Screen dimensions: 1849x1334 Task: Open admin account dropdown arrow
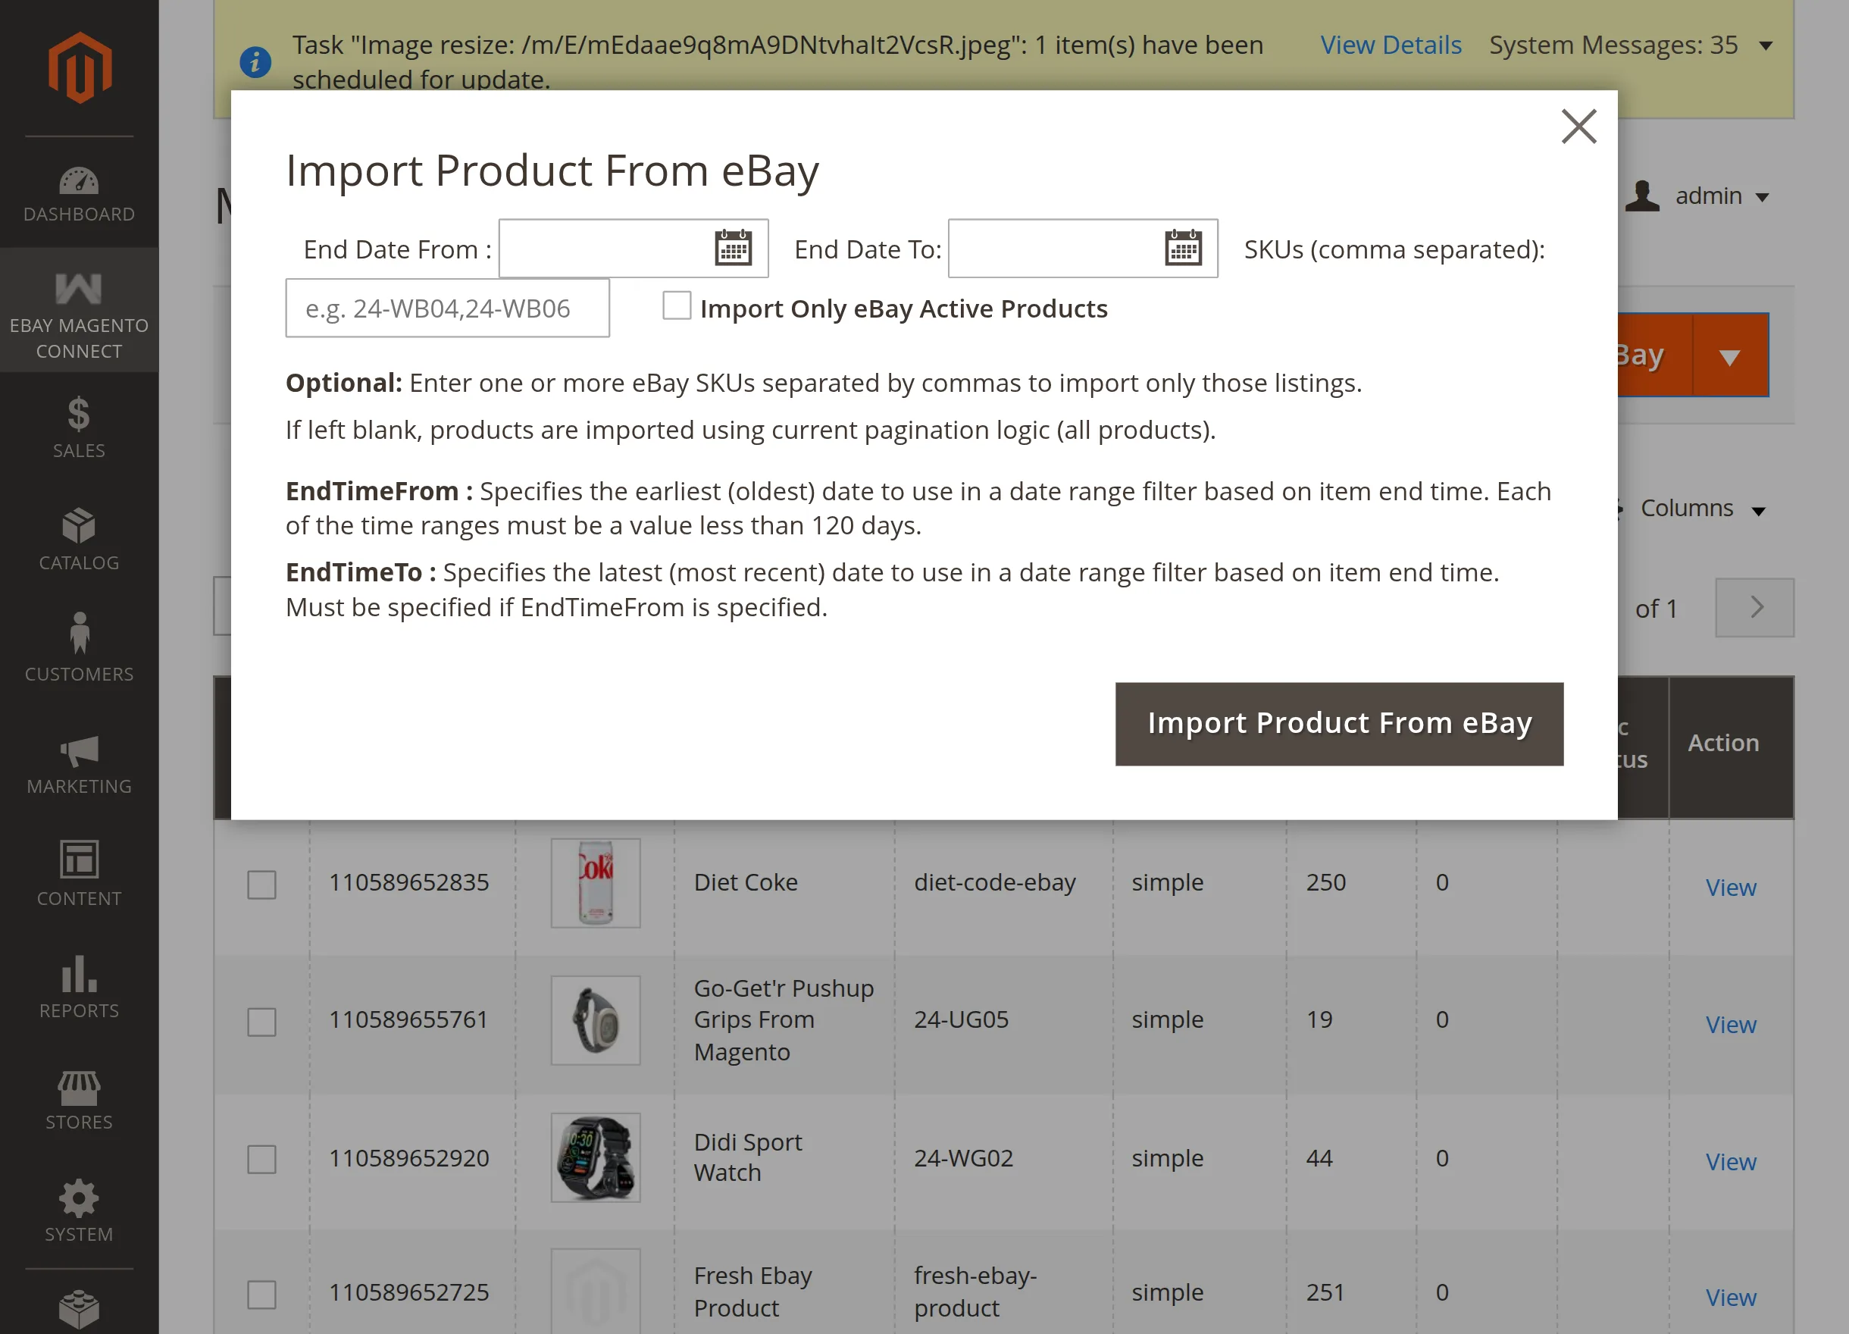[x=1762, y=197]
